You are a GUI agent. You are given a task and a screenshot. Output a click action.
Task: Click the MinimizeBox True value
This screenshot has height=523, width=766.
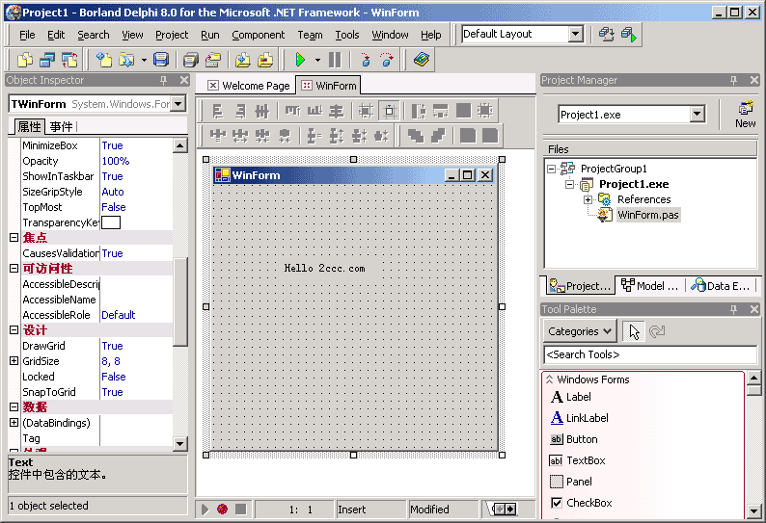[x=112, y=145]
